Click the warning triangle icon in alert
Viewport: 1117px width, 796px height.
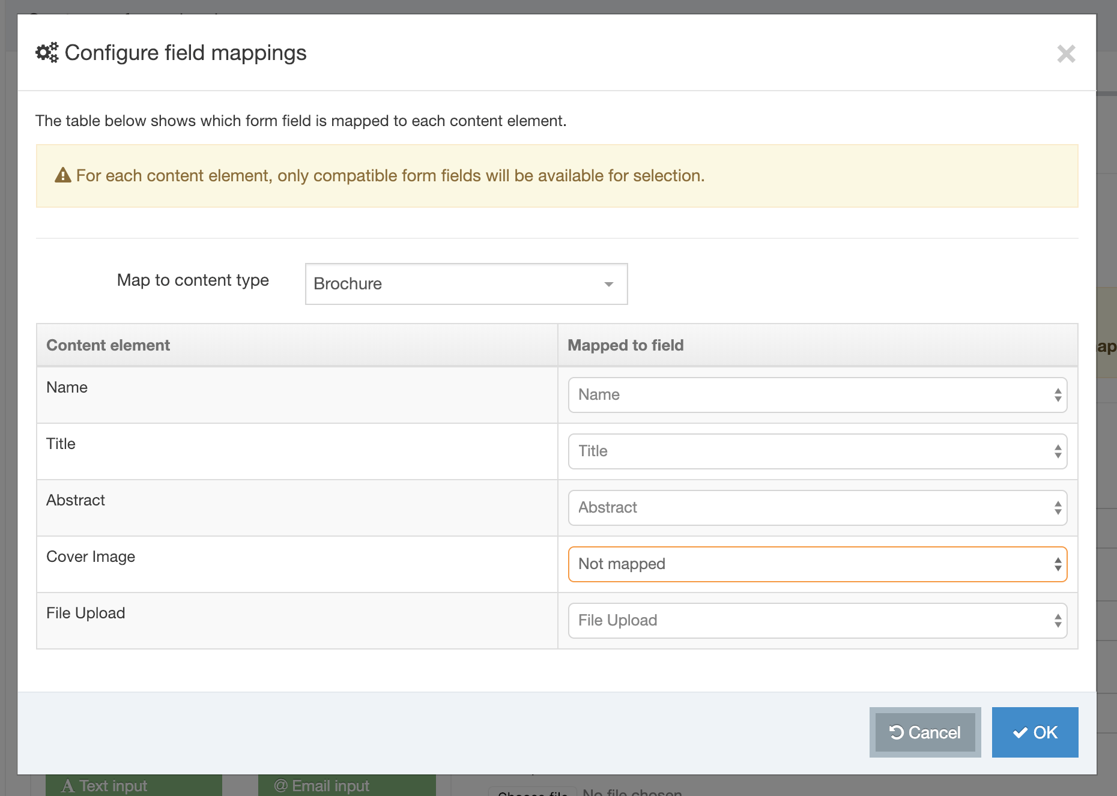point(63,175)
